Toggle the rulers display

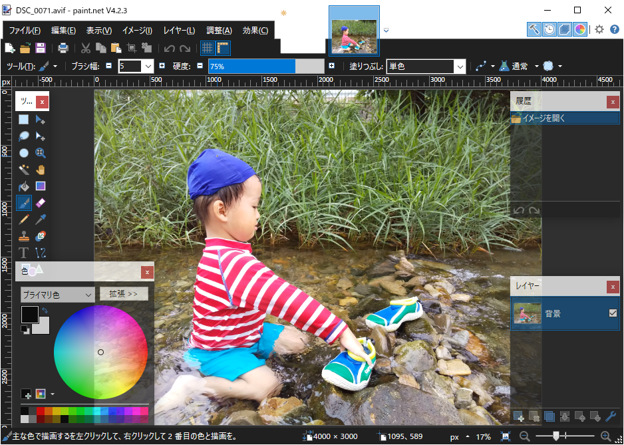click(224, 47)
